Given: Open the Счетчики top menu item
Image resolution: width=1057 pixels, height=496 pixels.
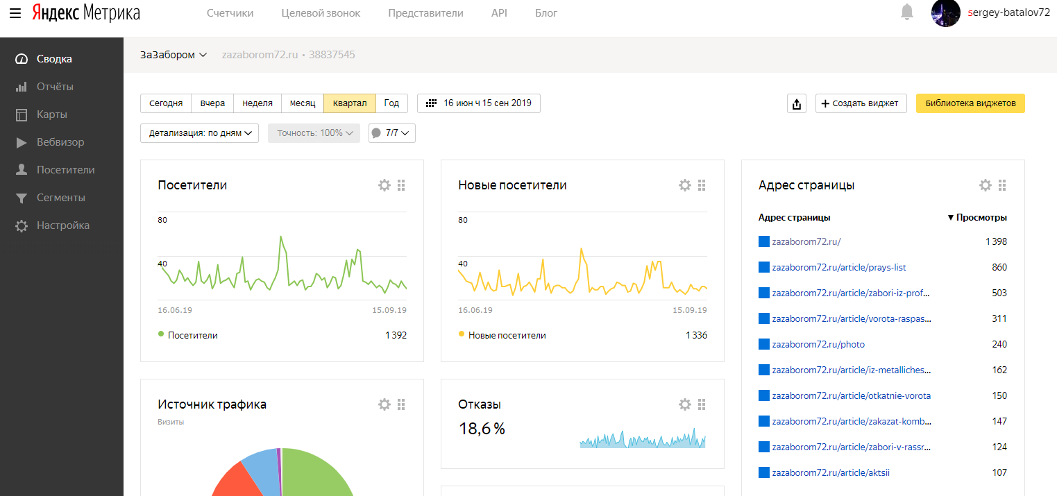Looking at the screenshot, I should coord(230,13).
